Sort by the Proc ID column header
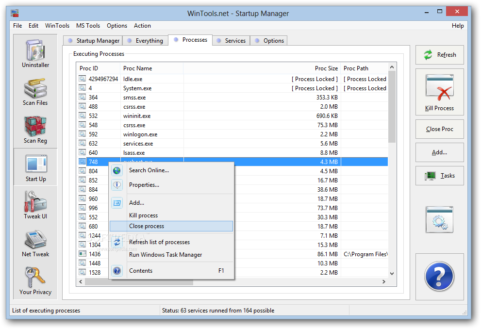Viewport: 481px width, 329px height. tap(98, 68)
